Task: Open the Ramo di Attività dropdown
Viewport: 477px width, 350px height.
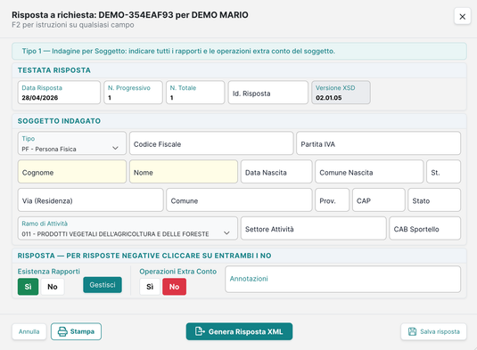Action: click(x=127, y=229)
